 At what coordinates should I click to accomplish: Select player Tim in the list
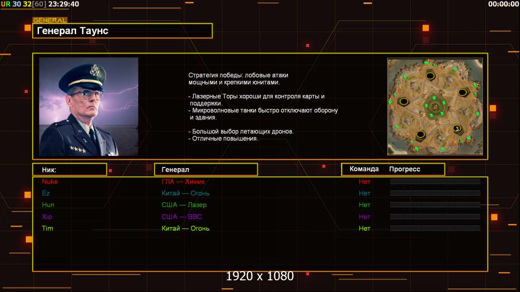[47, 228]
